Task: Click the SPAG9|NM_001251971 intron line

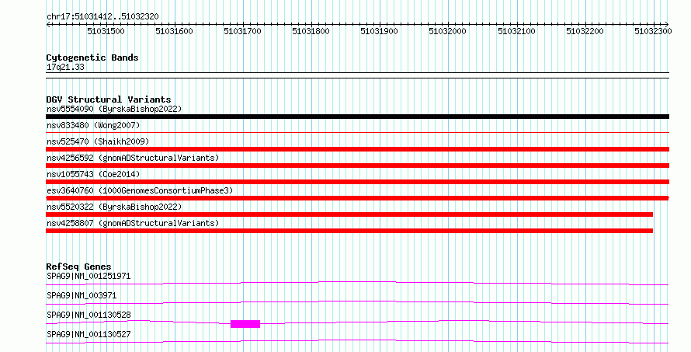Action: [x=357, y=283]
